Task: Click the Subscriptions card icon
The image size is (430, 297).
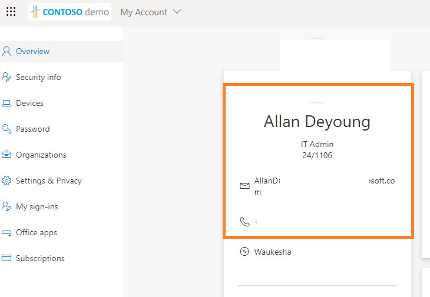Action: click(6, 258)
